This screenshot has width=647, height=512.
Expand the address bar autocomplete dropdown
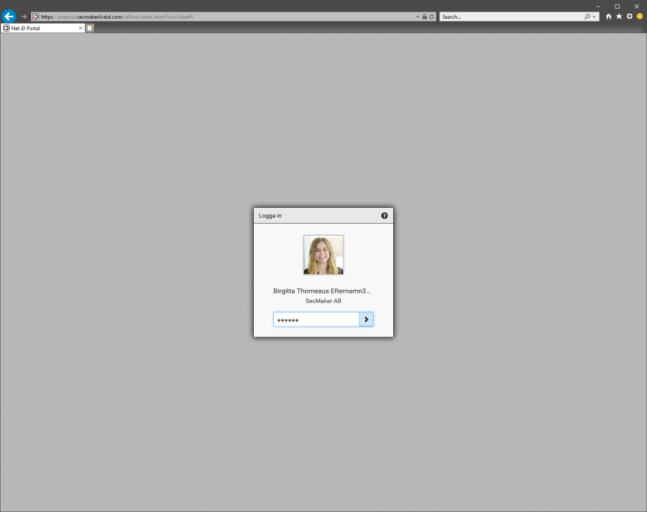(418, 17)
